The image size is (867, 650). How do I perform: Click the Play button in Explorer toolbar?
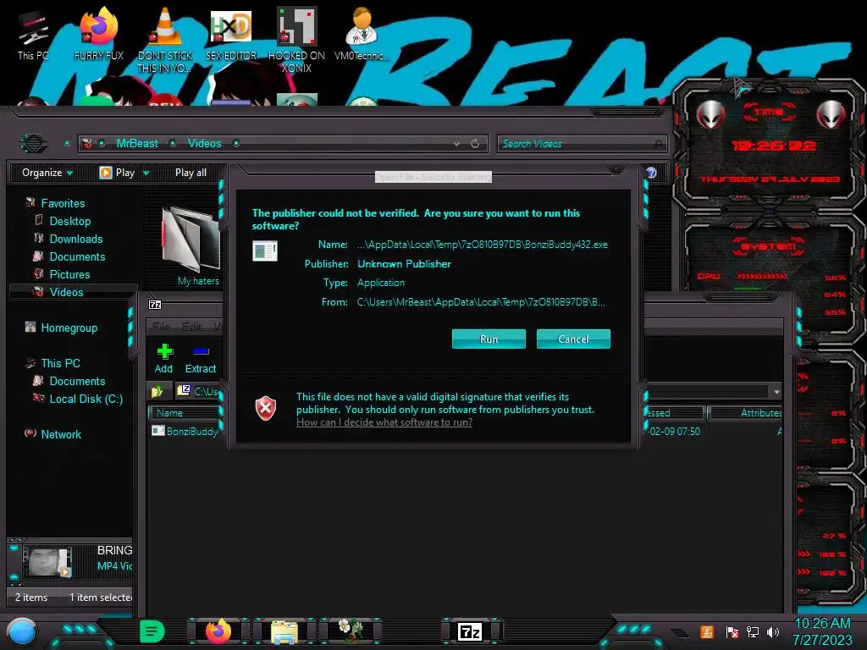point(117,173)
